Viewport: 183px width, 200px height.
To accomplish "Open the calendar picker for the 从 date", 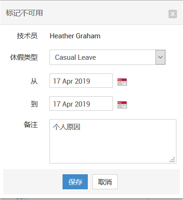I will [122, 82].
